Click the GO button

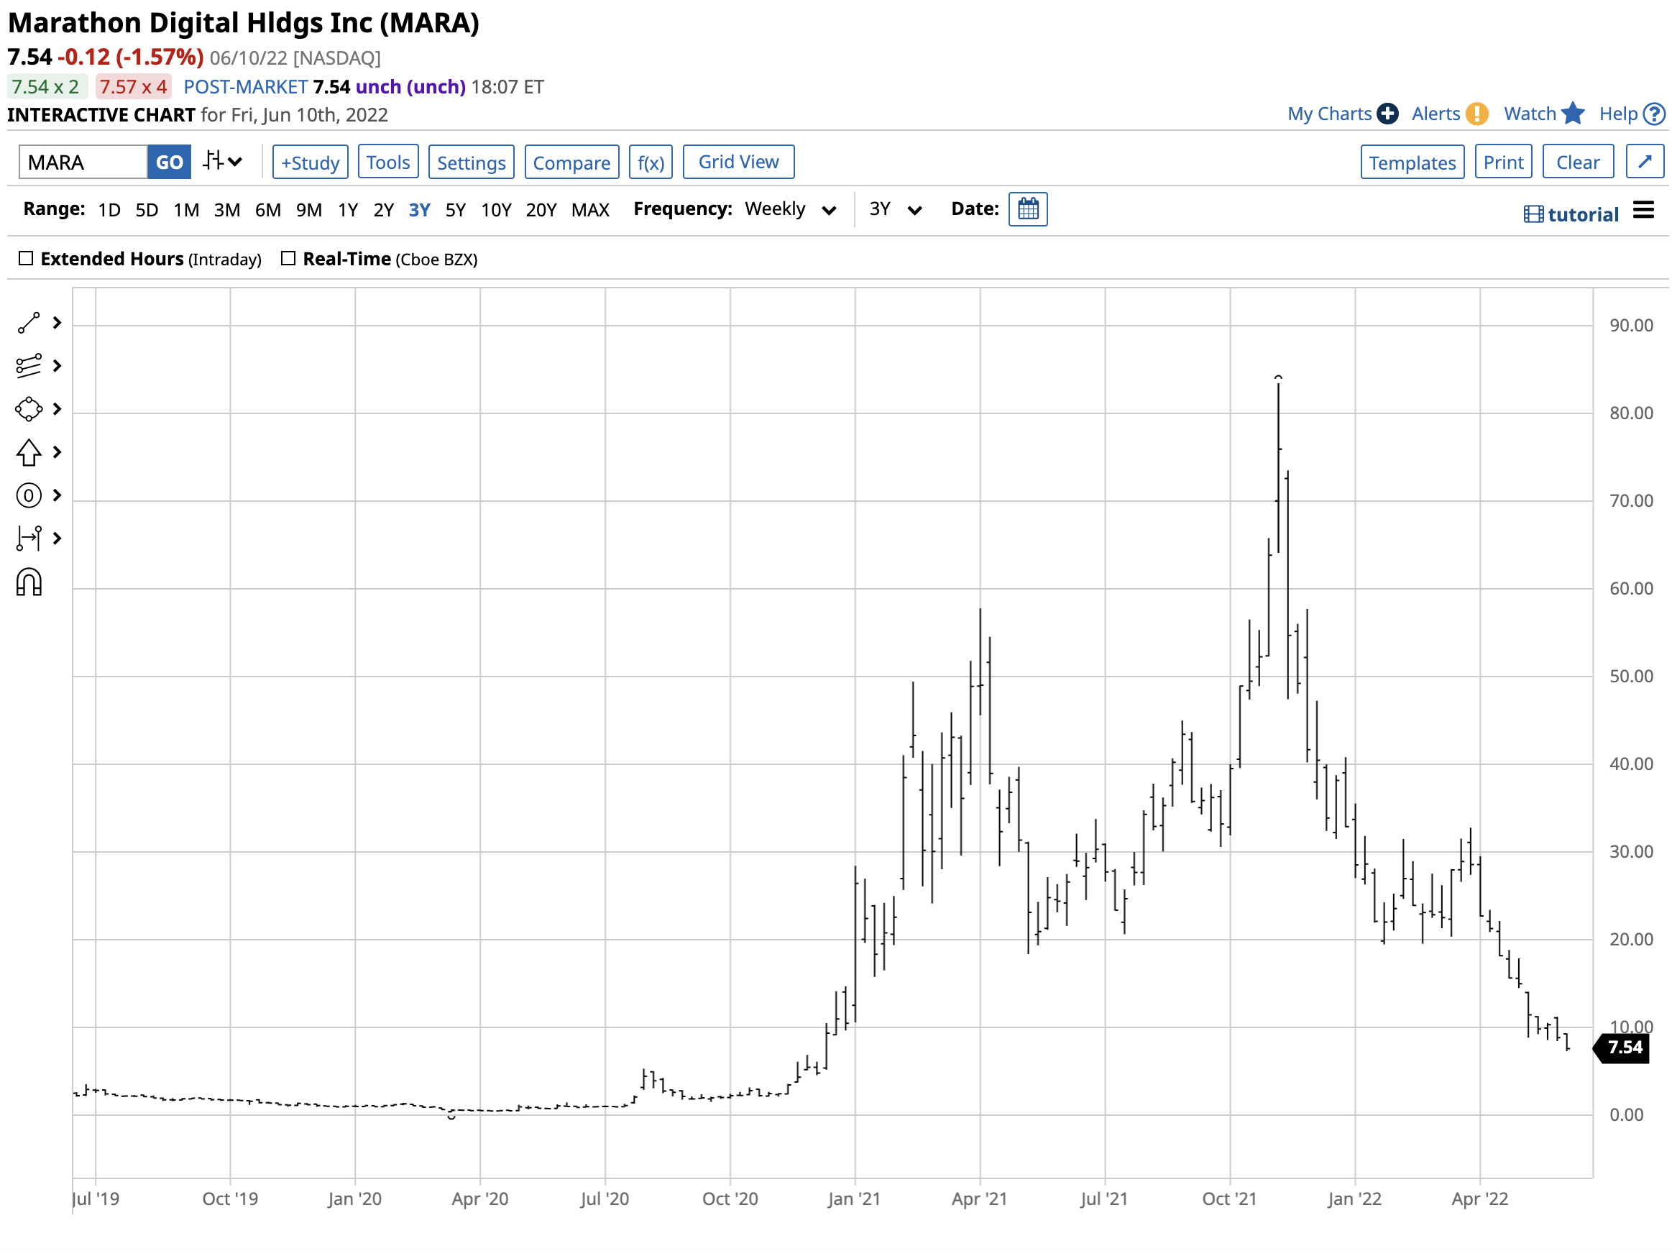[x=170, y=162]
